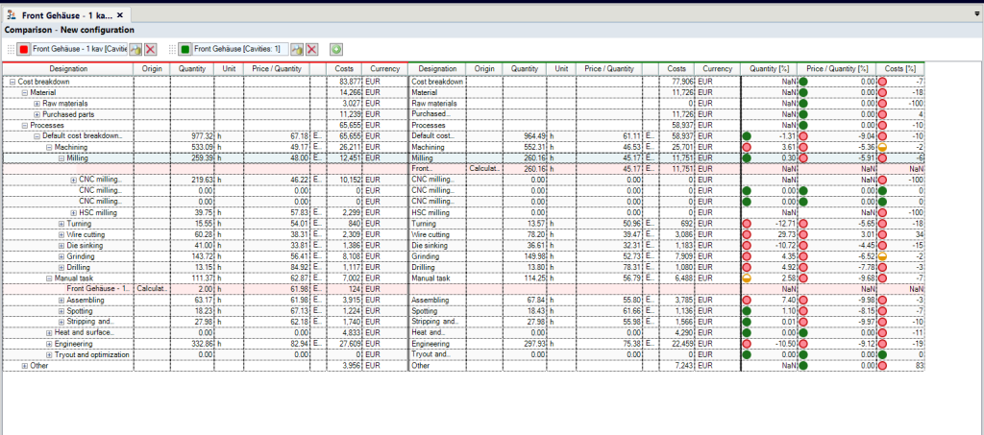Click the 'Quantity [%]' column header

(x=770, y=69)
